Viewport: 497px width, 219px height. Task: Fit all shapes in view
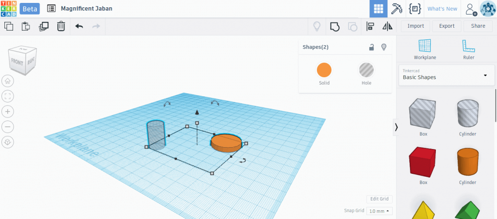8,96
